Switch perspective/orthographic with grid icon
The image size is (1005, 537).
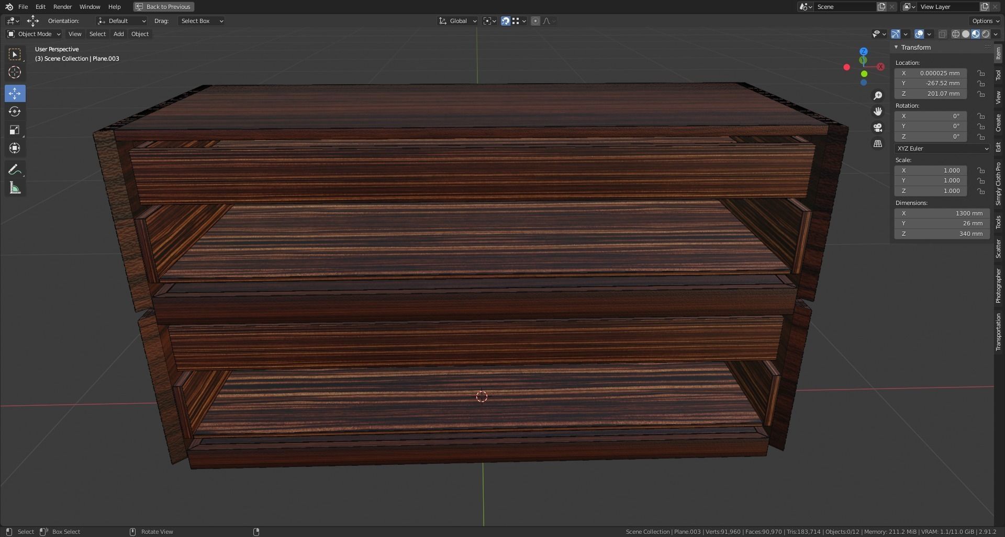[x=878, y=143]
